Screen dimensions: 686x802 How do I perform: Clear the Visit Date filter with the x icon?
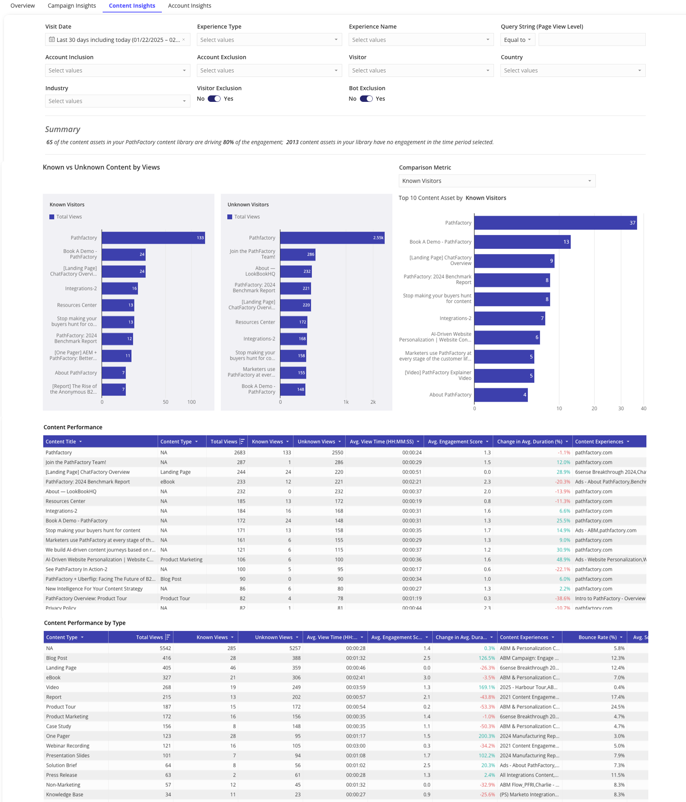click(x=184, y=39)
